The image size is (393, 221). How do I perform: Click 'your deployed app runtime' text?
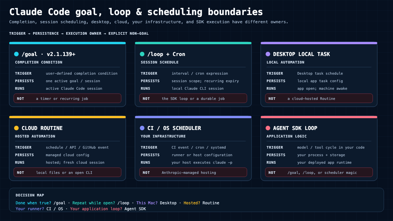point(324,162)
